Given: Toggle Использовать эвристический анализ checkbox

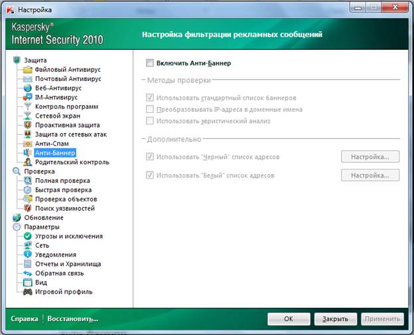Looking at the screenshot, I should [x=150, y=121].
